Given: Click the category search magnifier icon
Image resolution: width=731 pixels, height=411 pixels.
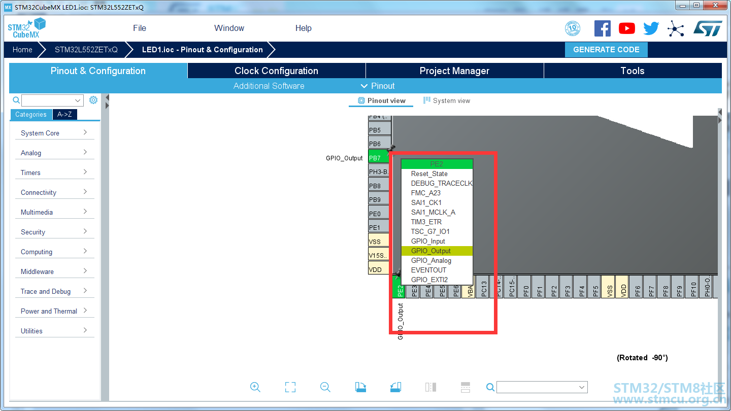Looking at the screenshot, I should [16, 100].
